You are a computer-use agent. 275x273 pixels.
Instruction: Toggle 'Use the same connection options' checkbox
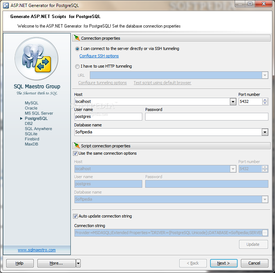[x=76, y=153]
